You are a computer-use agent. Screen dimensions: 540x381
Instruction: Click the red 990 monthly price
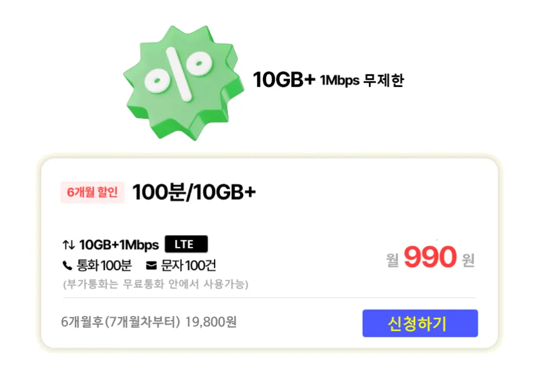tap(430, 257)
